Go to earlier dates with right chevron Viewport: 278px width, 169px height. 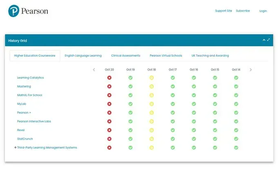251,70
